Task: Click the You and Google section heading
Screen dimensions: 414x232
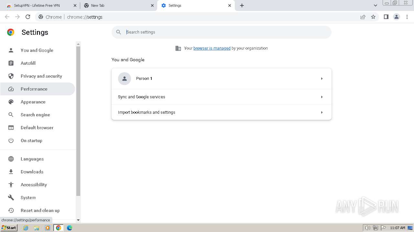Action: click(x=128, y=60)
